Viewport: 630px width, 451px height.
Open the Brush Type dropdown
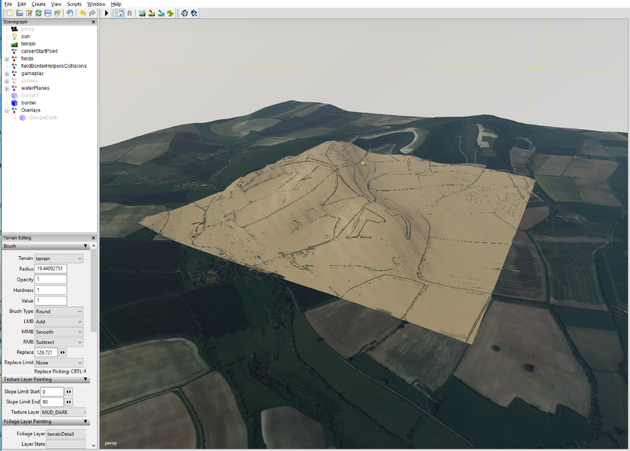click(59, 311)
